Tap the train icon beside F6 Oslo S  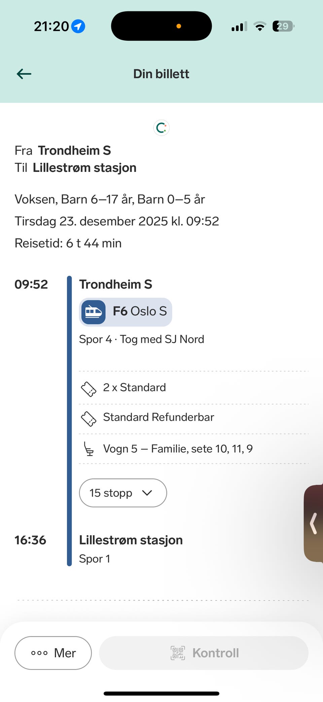pos(93,312)
